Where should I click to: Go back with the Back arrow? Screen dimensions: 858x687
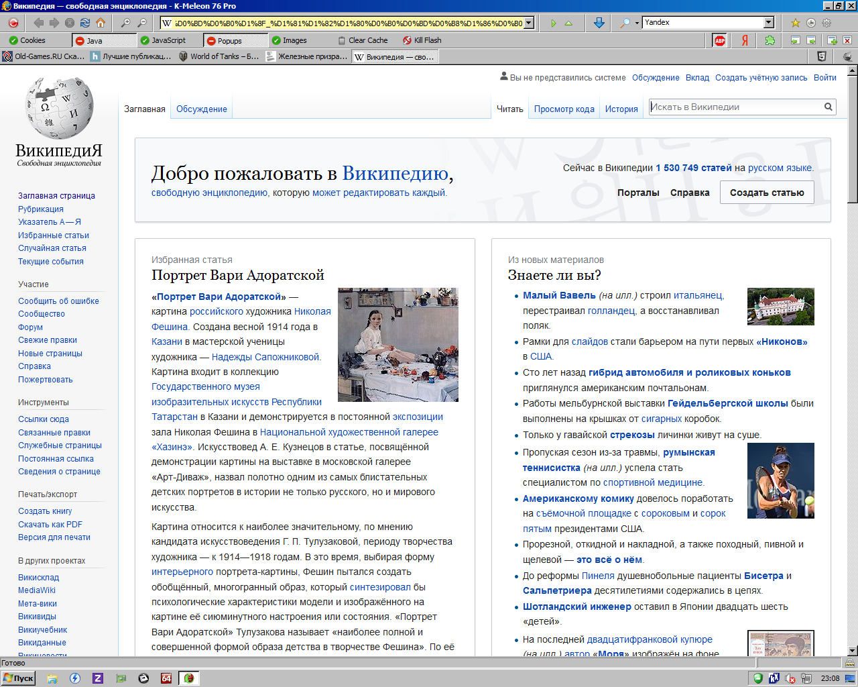click(39, 23)
